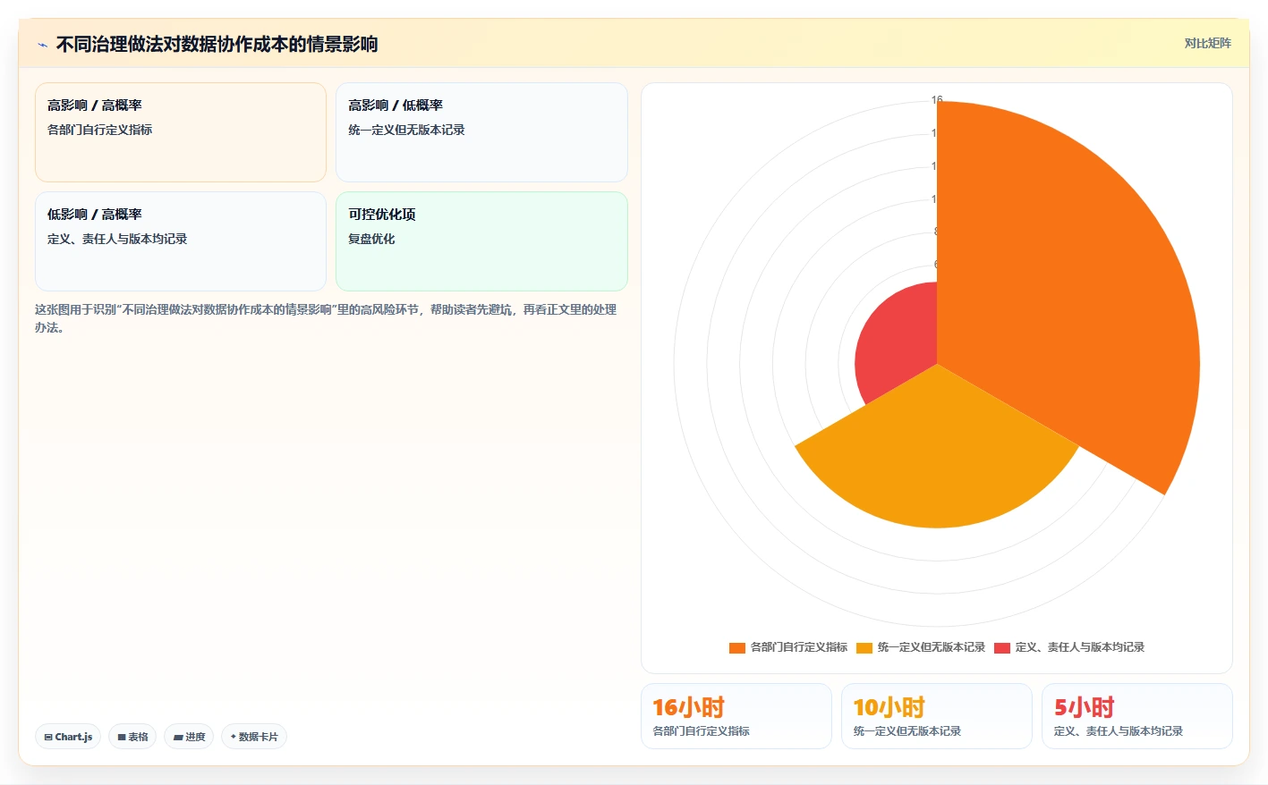Click the title icon beside 不同治理做法
Screen dimensions: 1268x785
tap(42, 45)
